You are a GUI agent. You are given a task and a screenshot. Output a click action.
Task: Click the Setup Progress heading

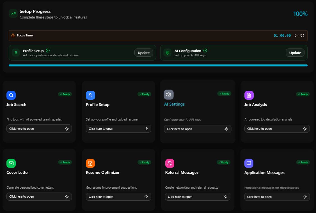[x=35, y=11]
